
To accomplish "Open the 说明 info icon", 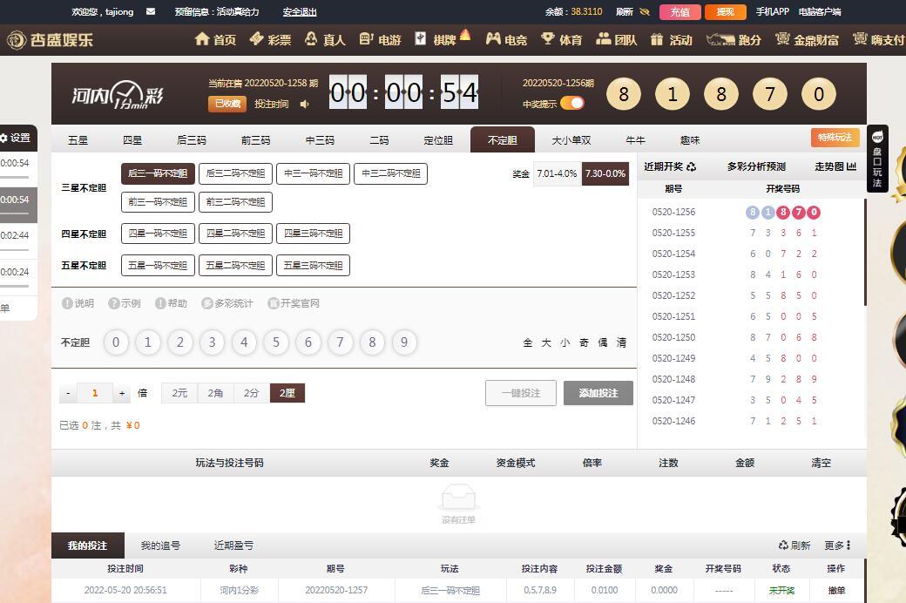I will click(78, 303).
